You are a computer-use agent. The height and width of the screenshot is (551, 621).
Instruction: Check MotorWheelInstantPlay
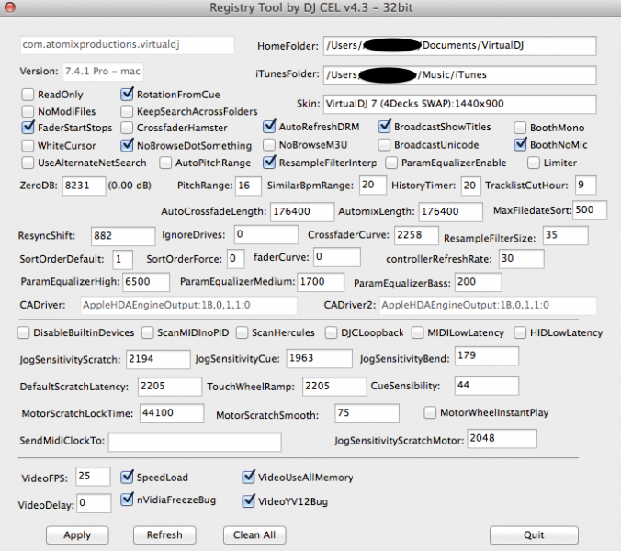click(x=430, y=413)
